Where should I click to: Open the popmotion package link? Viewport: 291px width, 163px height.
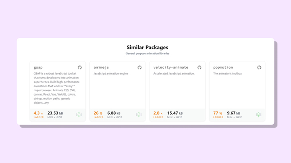223,67
